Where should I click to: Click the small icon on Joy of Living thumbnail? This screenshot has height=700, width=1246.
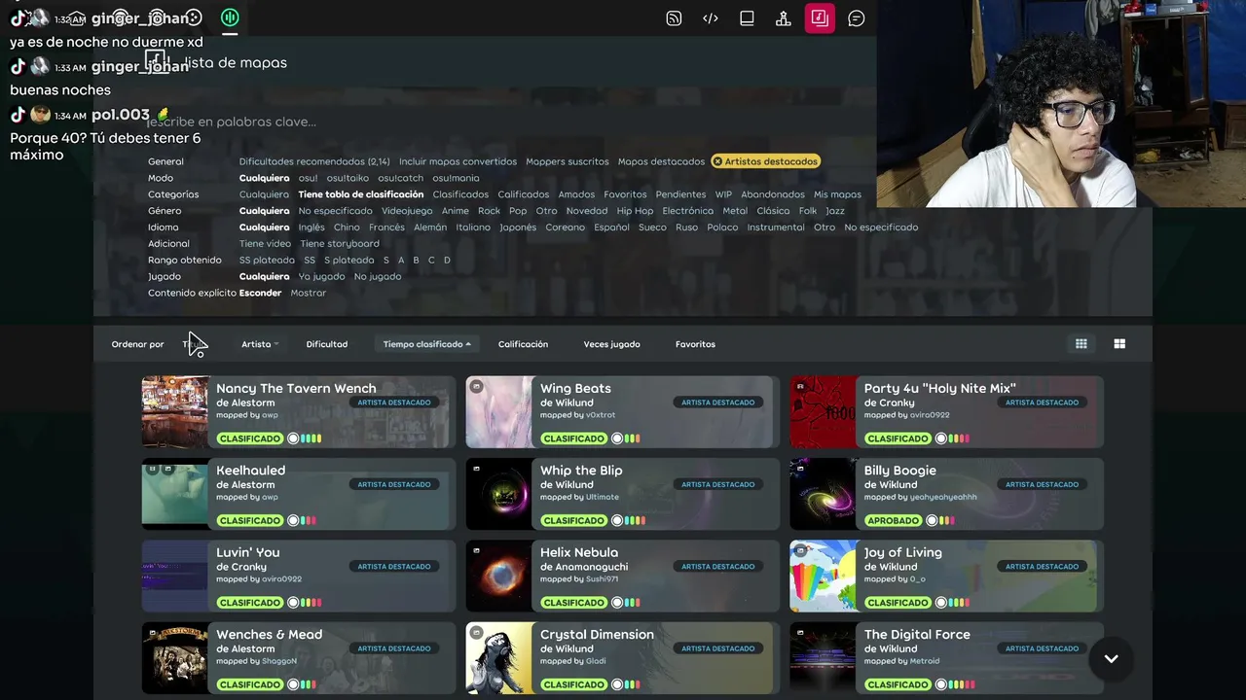pyautogui.click(x=800, y=550)
